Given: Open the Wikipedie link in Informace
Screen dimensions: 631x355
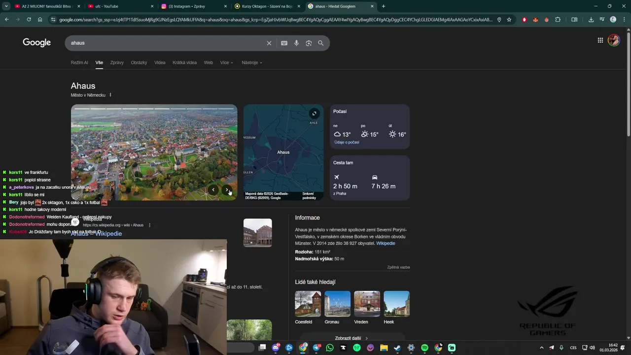Looking at the screenshot, I should click(386, 243).
